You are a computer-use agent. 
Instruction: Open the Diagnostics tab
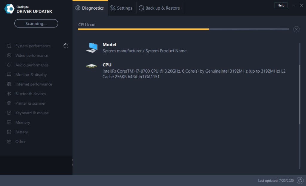(x=90, y=8)
